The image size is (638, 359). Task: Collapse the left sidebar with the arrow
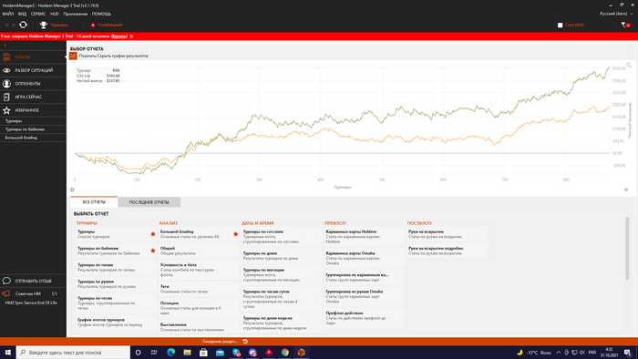[x=5, y=46]
